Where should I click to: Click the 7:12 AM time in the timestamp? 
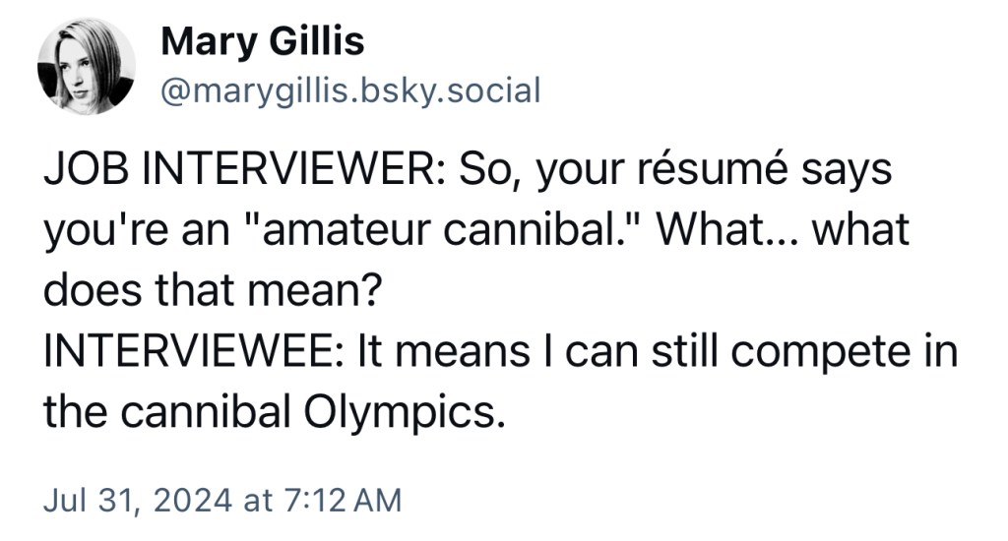[343, 499]
